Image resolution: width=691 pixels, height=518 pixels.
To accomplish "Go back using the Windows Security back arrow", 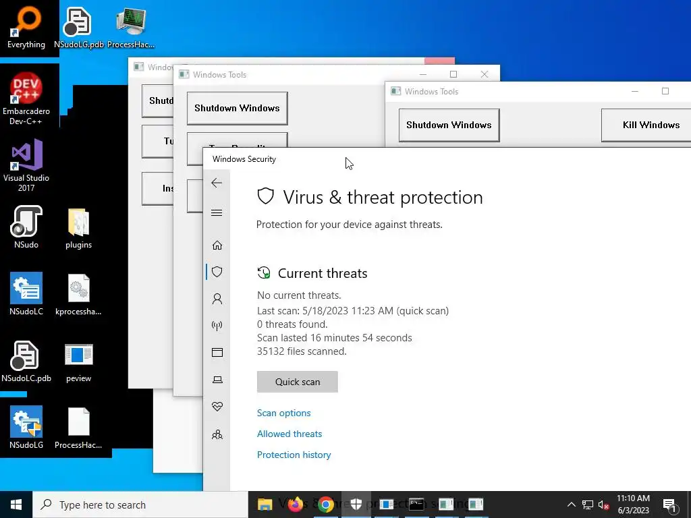I will tap(217, 183).
